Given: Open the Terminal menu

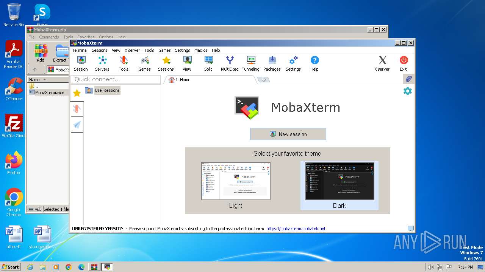Looking at the screenshot, I should pos(80,50).
